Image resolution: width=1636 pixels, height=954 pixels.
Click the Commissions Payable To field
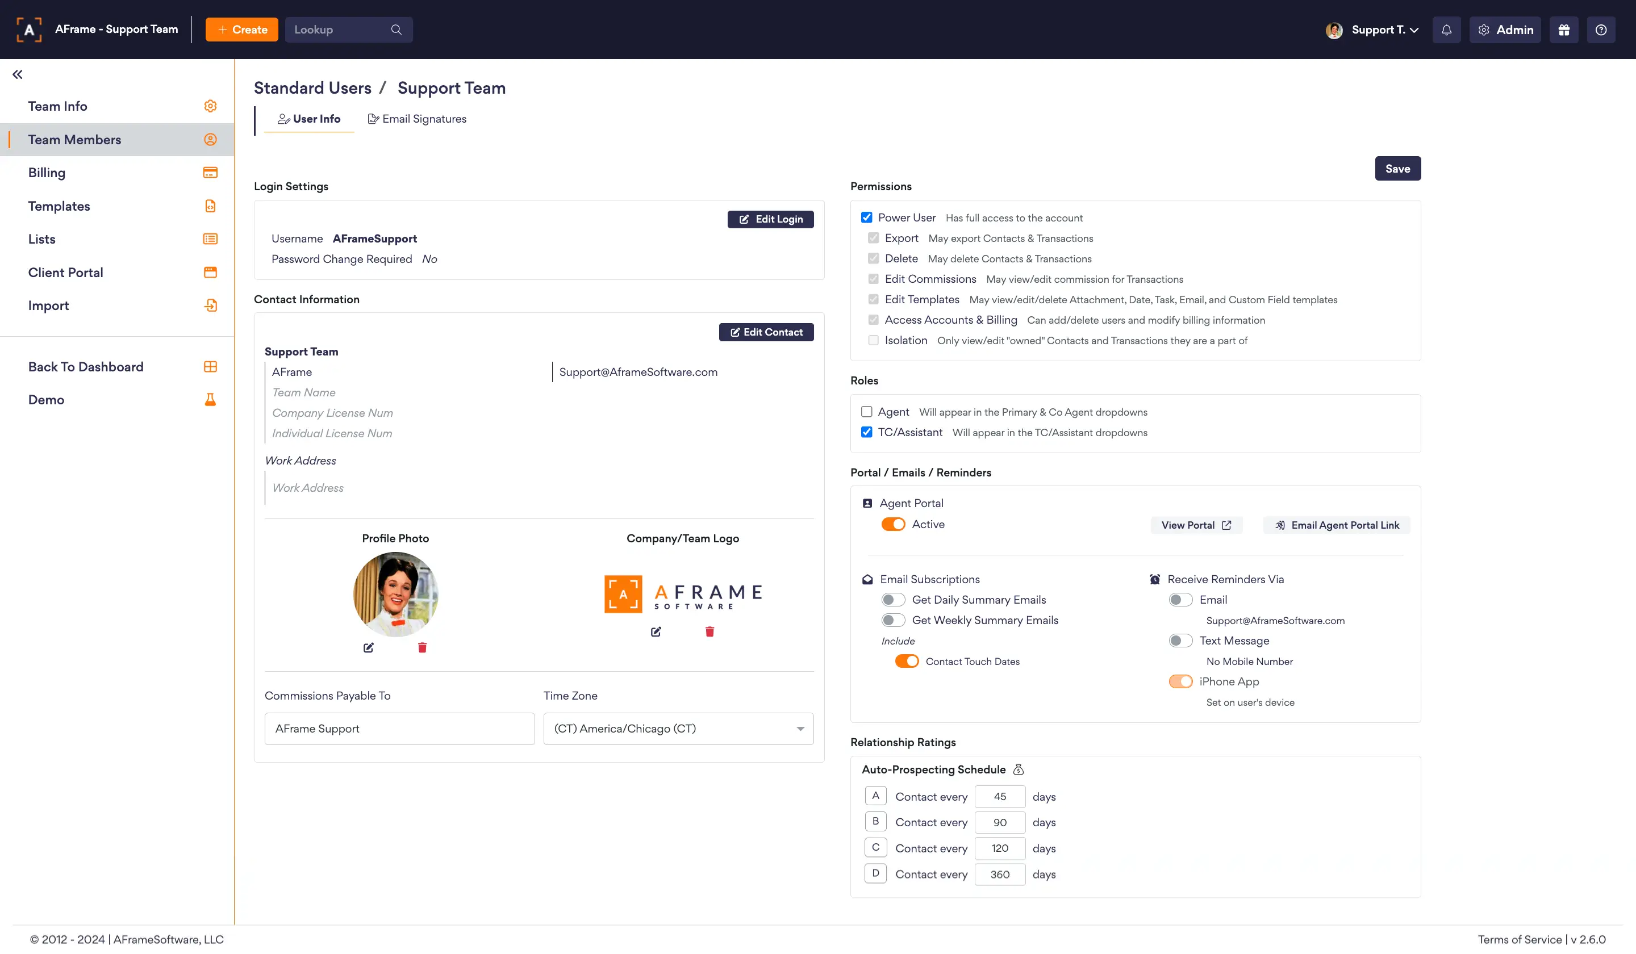coord(399,729)
